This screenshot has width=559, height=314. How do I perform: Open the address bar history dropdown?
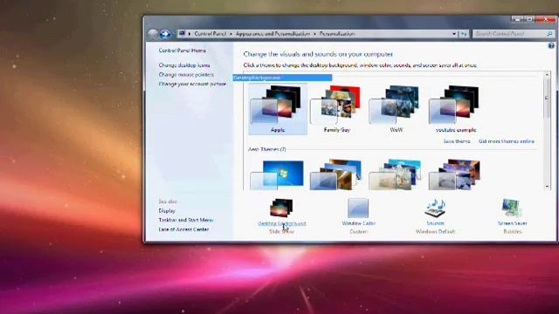point(454,34)
